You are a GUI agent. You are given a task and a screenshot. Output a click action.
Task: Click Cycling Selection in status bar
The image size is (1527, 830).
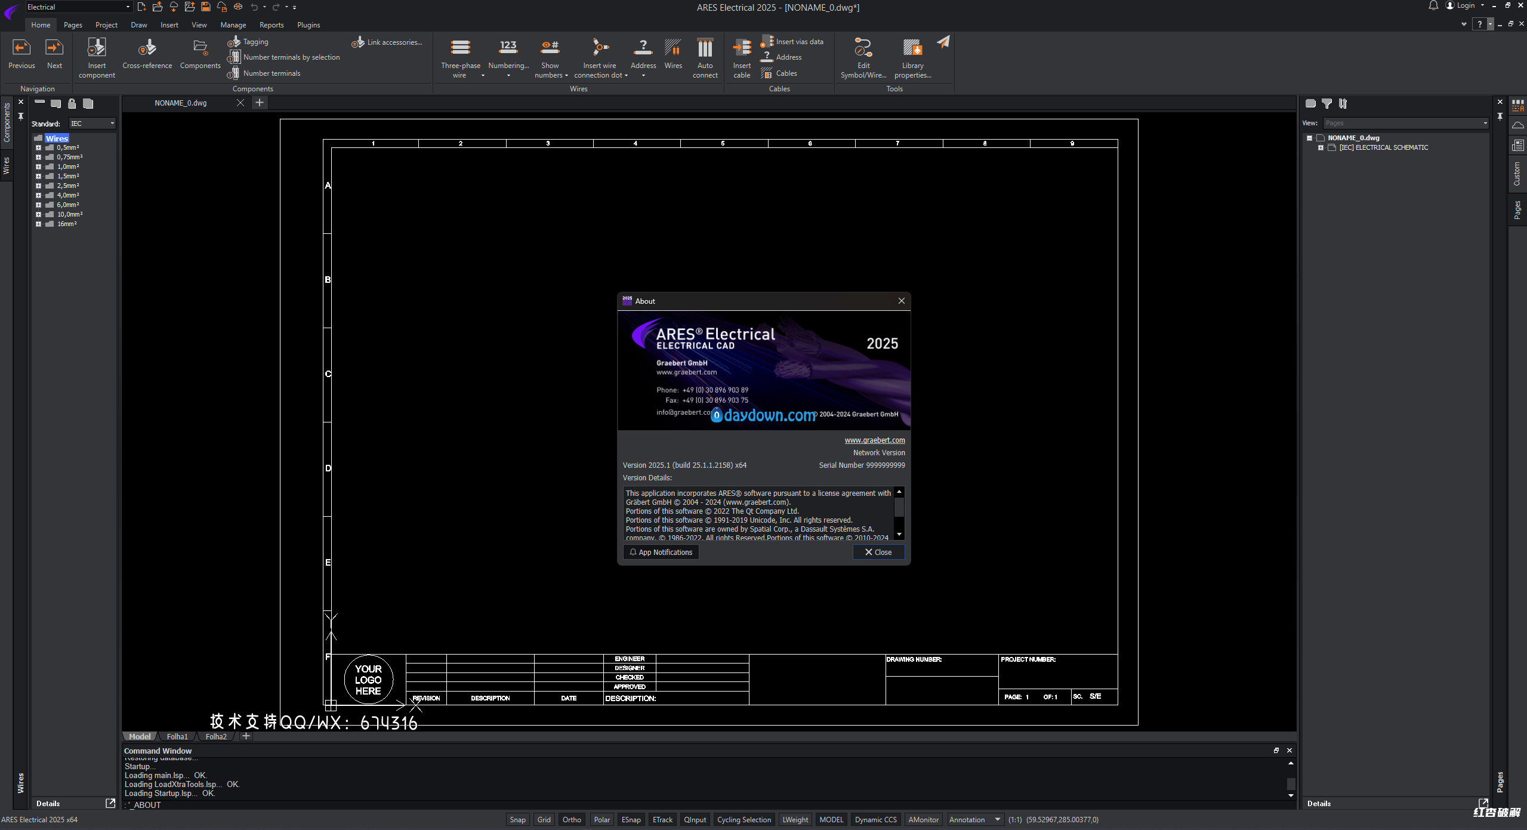[x=744, y=820]
